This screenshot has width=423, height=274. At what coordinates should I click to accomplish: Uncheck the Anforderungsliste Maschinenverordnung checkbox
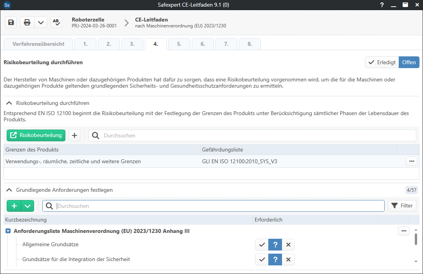(7, 231)
